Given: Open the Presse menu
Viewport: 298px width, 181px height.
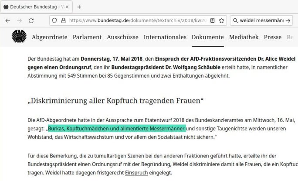Looking at the screenshot, I should tap(273, 37).
